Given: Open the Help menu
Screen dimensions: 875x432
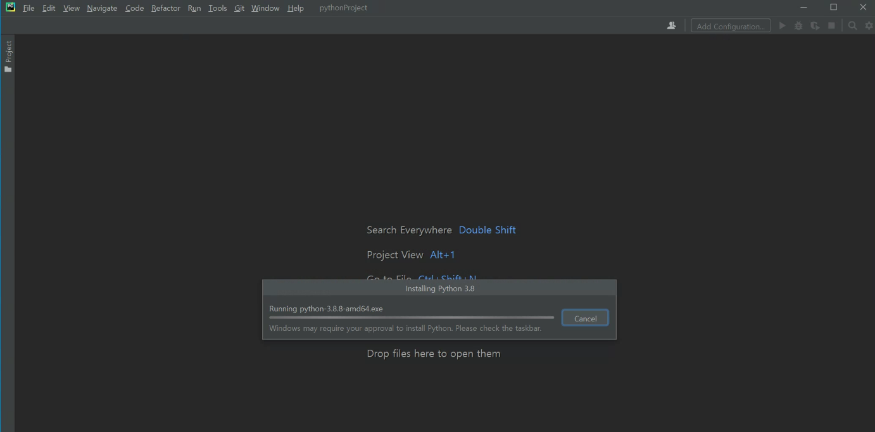Looking at the screenshot, I should [x=296, y=8].
